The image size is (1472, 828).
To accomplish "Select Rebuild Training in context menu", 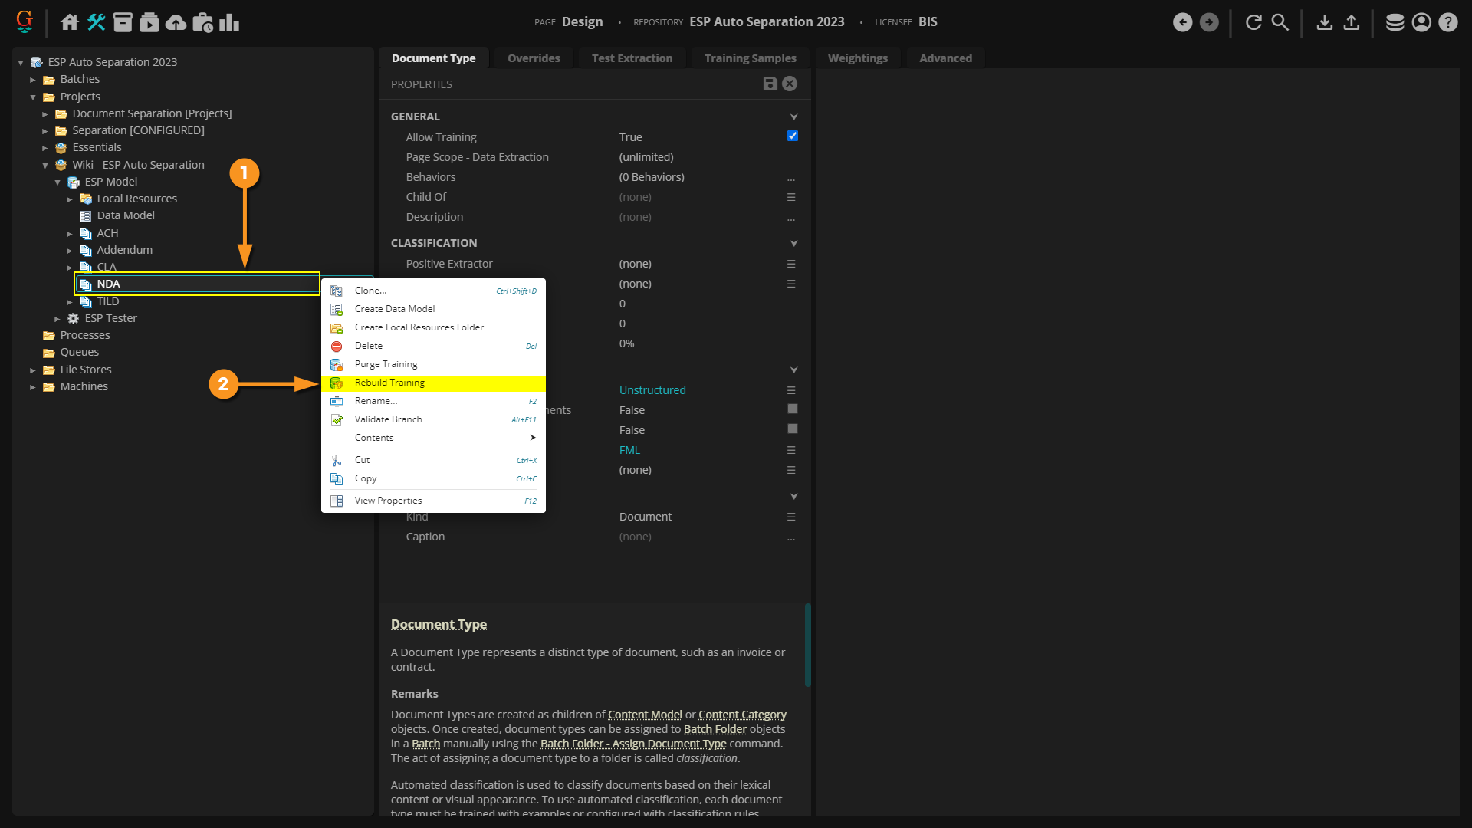I will coord(389,383).
